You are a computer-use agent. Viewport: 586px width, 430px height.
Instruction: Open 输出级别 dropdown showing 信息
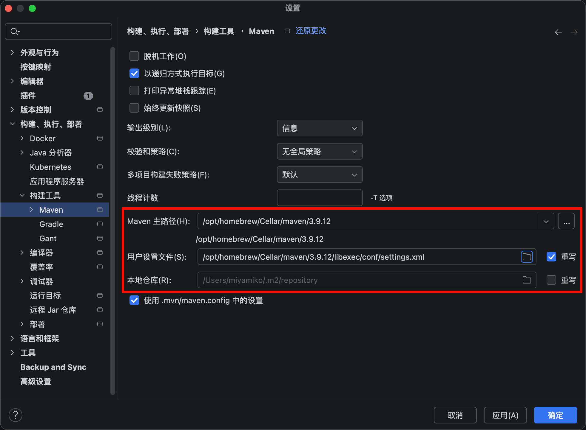coord(319,128)
